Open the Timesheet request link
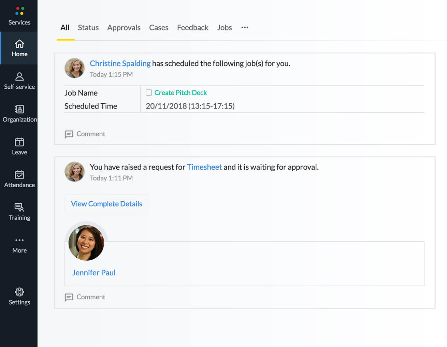The image size is (447, 347). 204,167
